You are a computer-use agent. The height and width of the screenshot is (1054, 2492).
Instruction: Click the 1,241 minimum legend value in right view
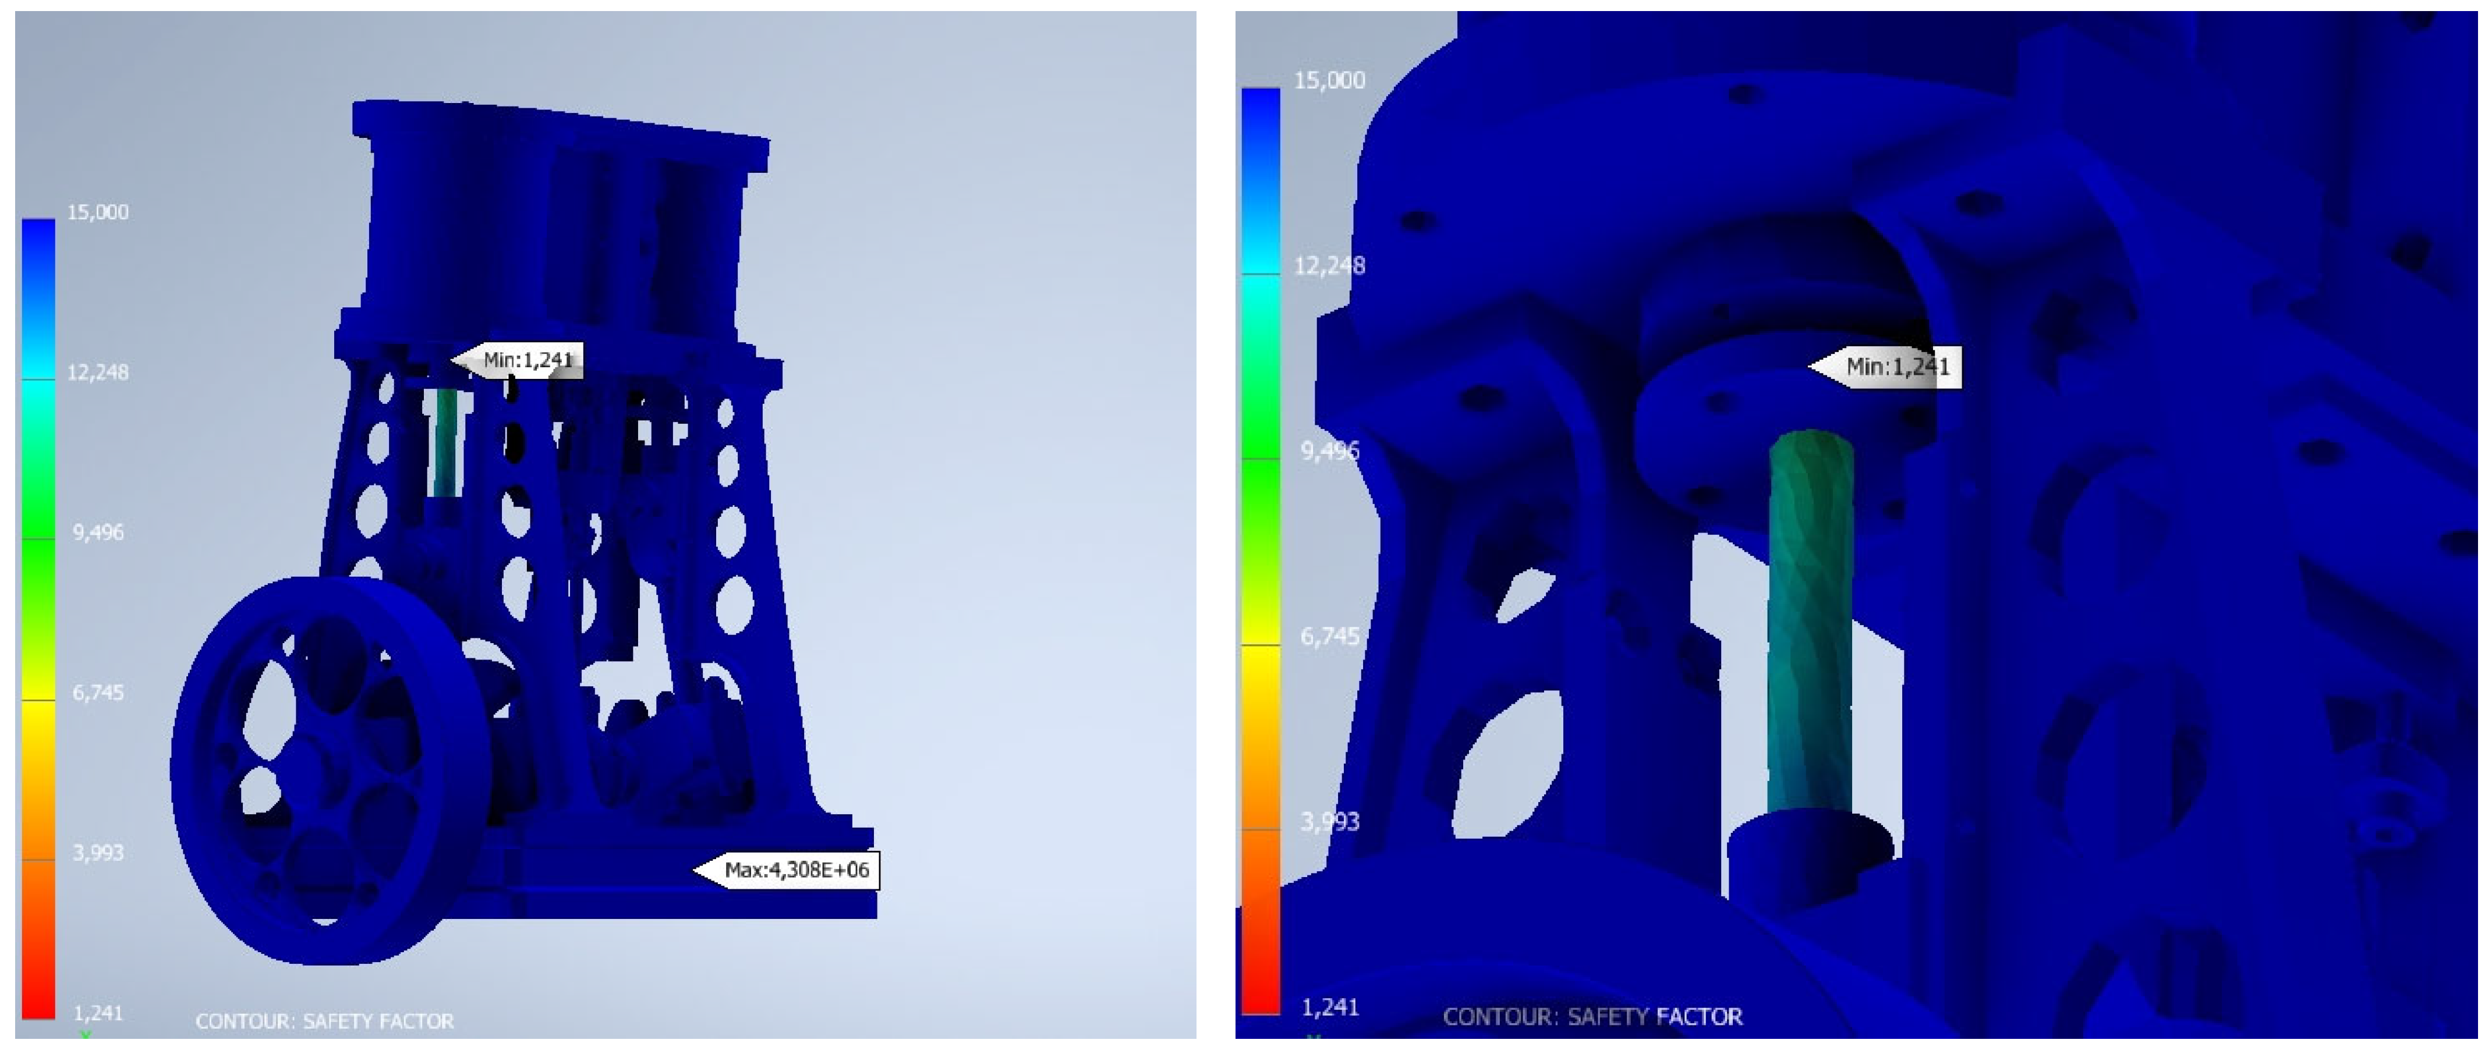tap(1329, 1007)
